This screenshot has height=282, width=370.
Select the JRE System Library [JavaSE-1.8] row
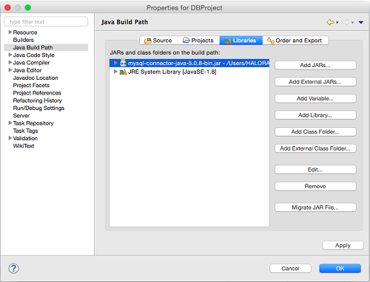[189, 72]
